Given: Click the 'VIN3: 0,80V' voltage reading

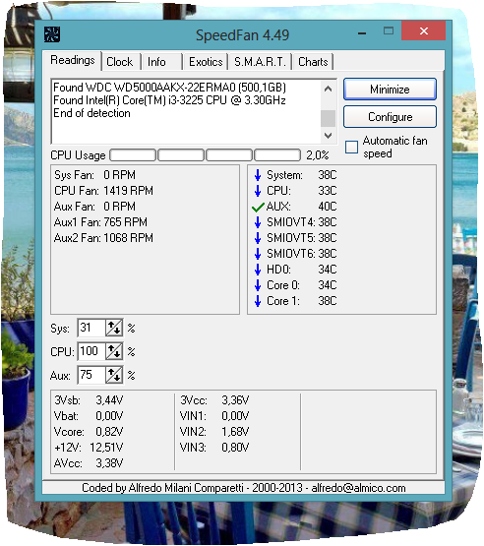Looking at the screenshot, I should point(214,448).
